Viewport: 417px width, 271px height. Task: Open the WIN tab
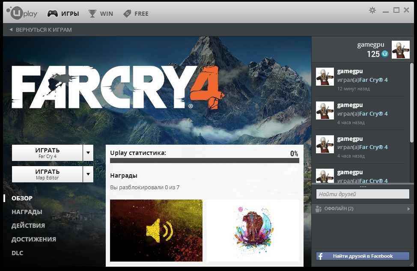tap(101, 14)
